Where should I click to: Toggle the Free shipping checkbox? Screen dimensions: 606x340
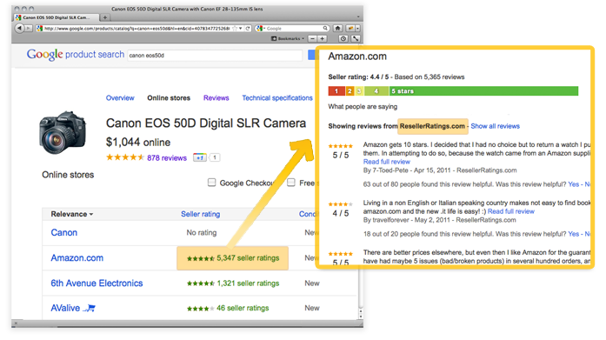291,183
